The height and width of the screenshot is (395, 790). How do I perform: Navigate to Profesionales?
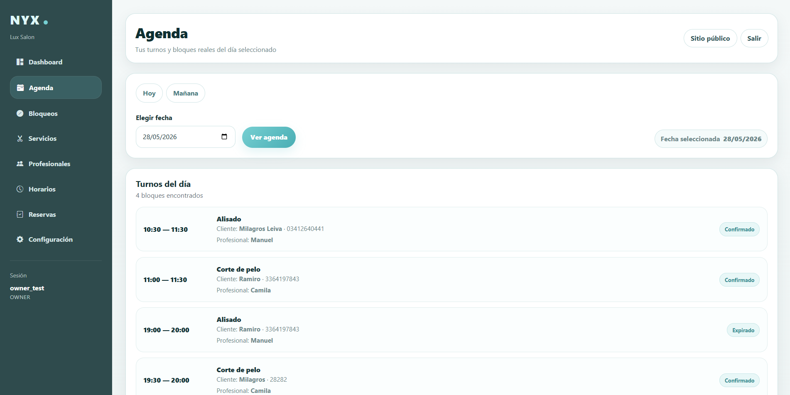tap(56, 164)
